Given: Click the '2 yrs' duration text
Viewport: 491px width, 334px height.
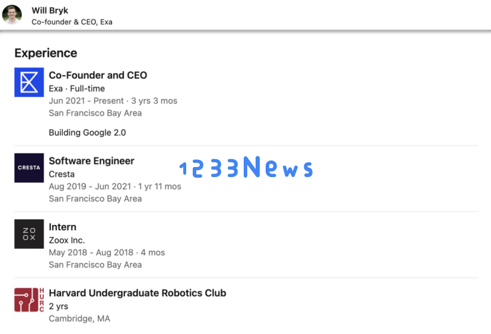Looking at the screenshot, I should pyautogui.click(x=59, y=307).
